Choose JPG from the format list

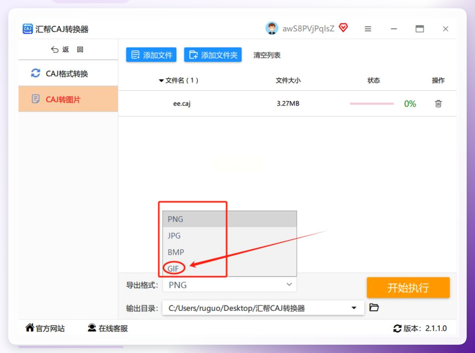(230, 235)
